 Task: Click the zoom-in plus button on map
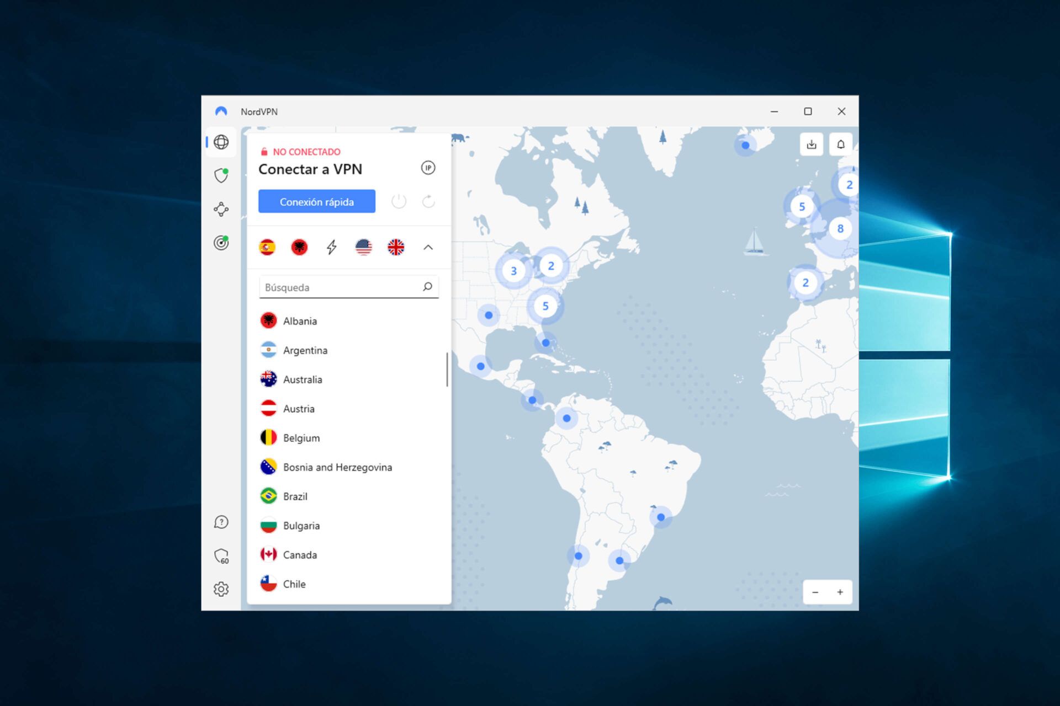click(x=840, y=592)
